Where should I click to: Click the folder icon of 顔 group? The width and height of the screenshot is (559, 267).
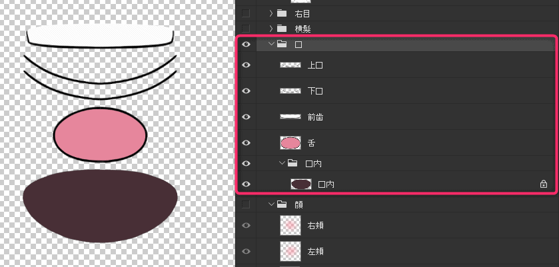(x=281, y=204)
